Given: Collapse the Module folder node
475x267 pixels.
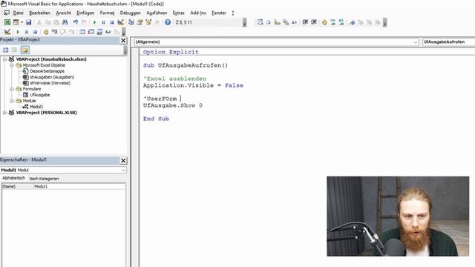Looking at the screenshot, I should click(x=12, y=101).
